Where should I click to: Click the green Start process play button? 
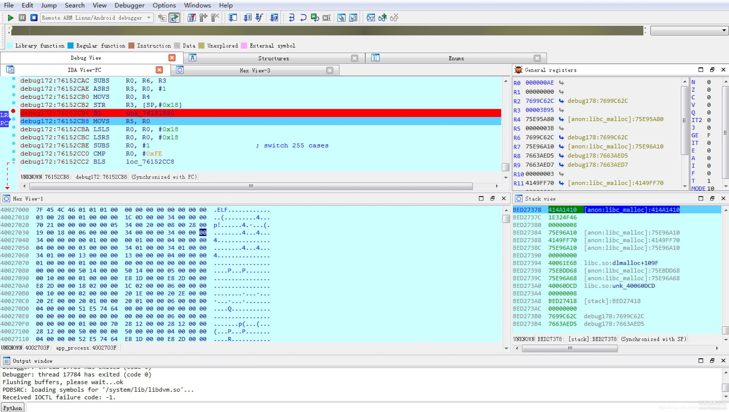(10, 18)
